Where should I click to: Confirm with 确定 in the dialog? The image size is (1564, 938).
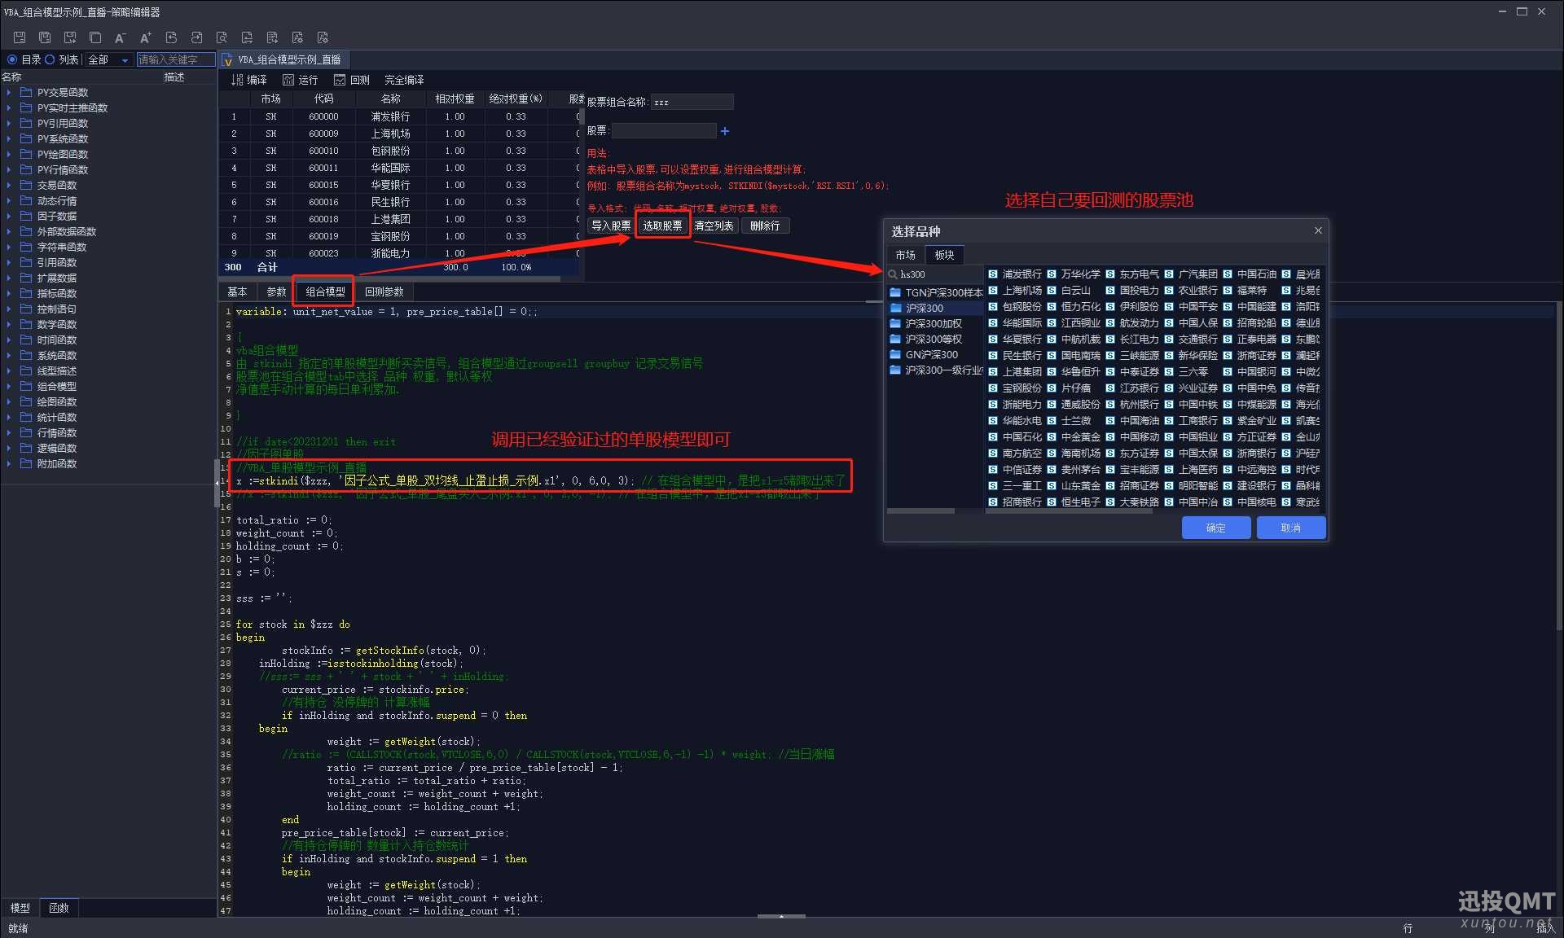[1216, 528]
